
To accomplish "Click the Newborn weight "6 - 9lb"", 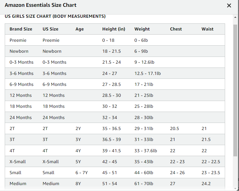I will click(x=141, y=51).
